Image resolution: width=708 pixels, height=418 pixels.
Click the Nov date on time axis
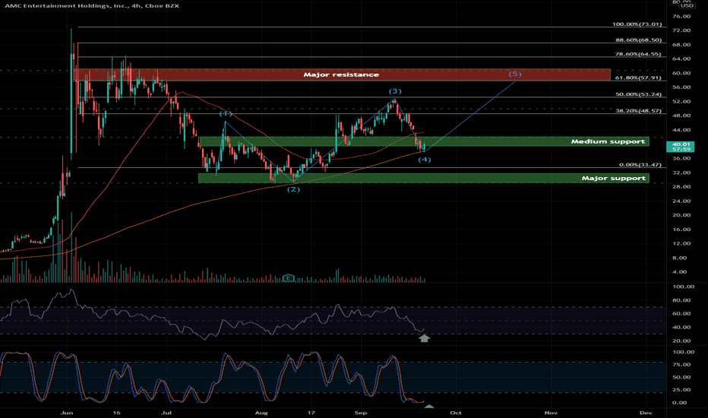(x=551, y=413)
